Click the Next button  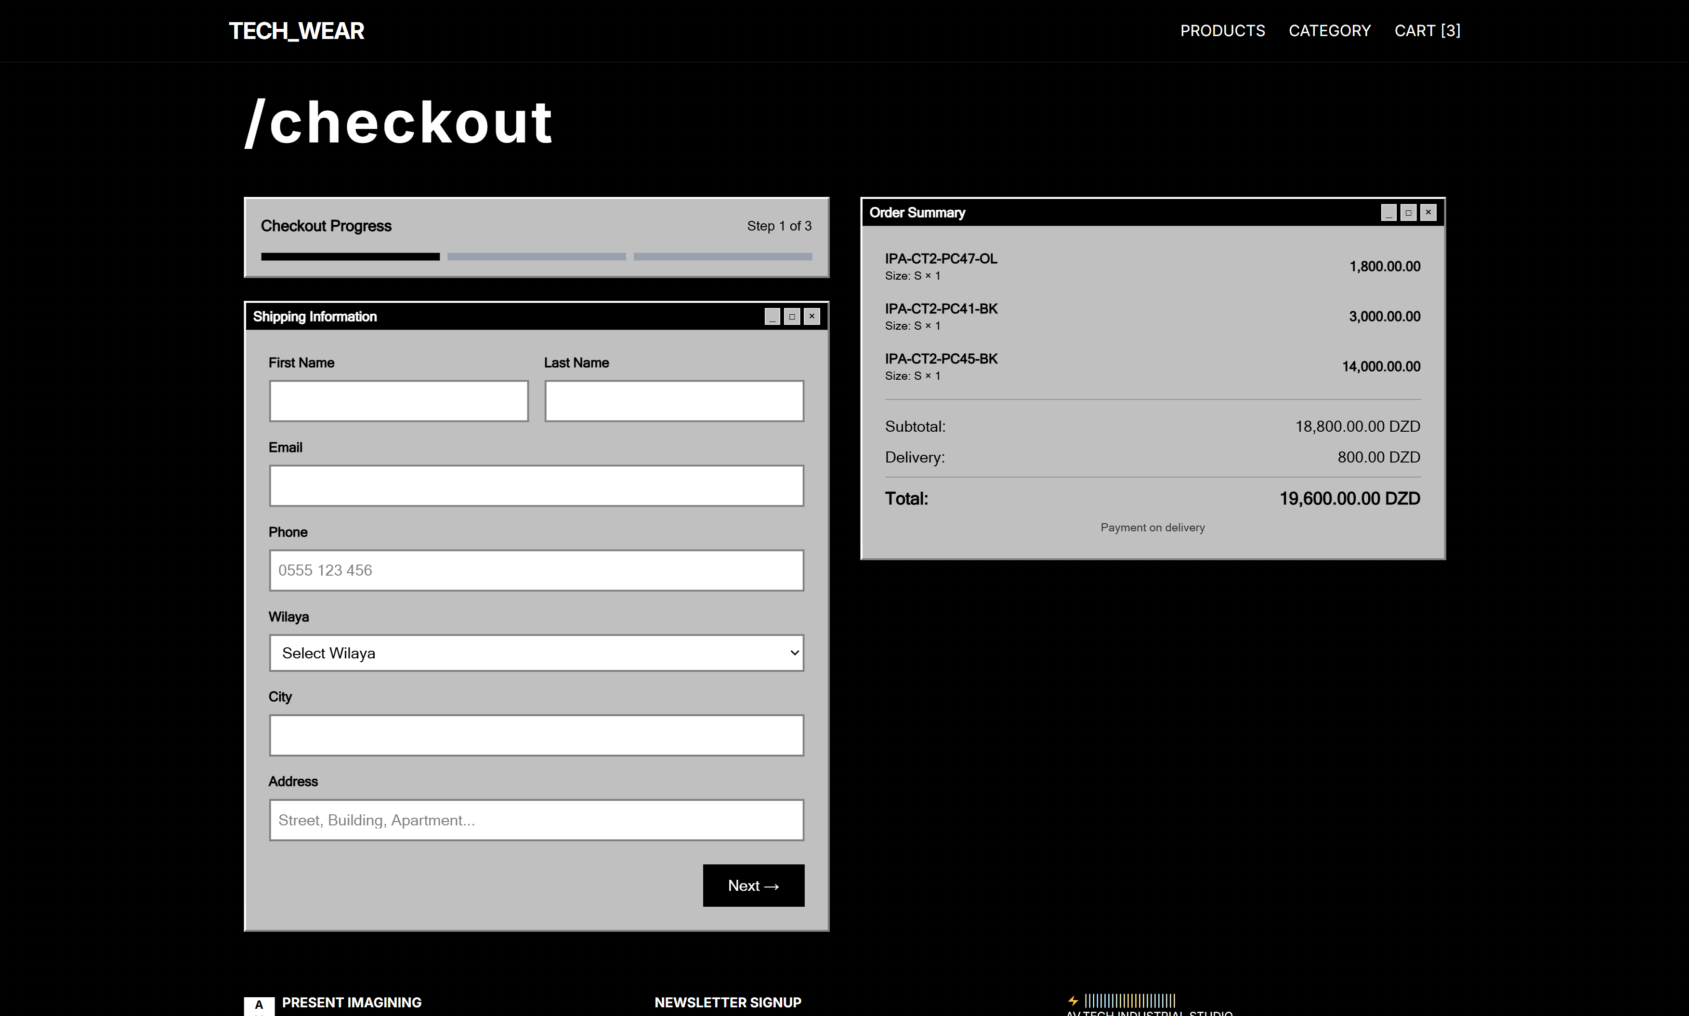point(753,885)
